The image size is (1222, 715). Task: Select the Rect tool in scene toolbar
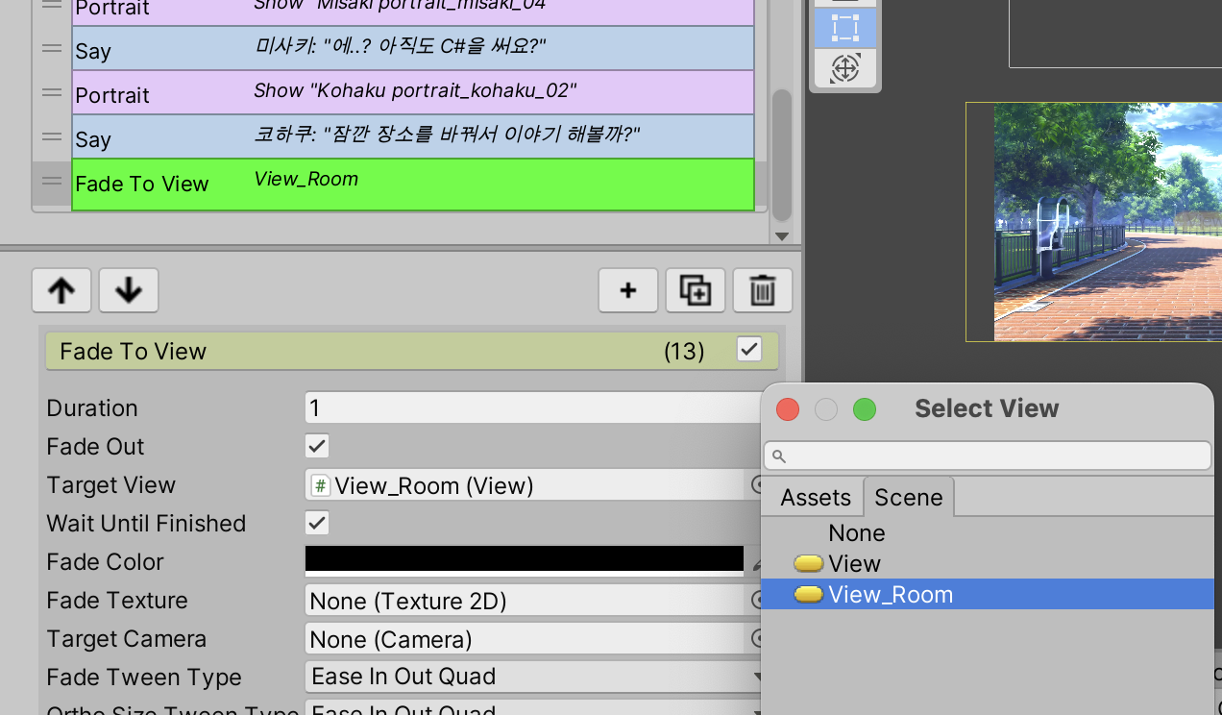click(844, 28)
